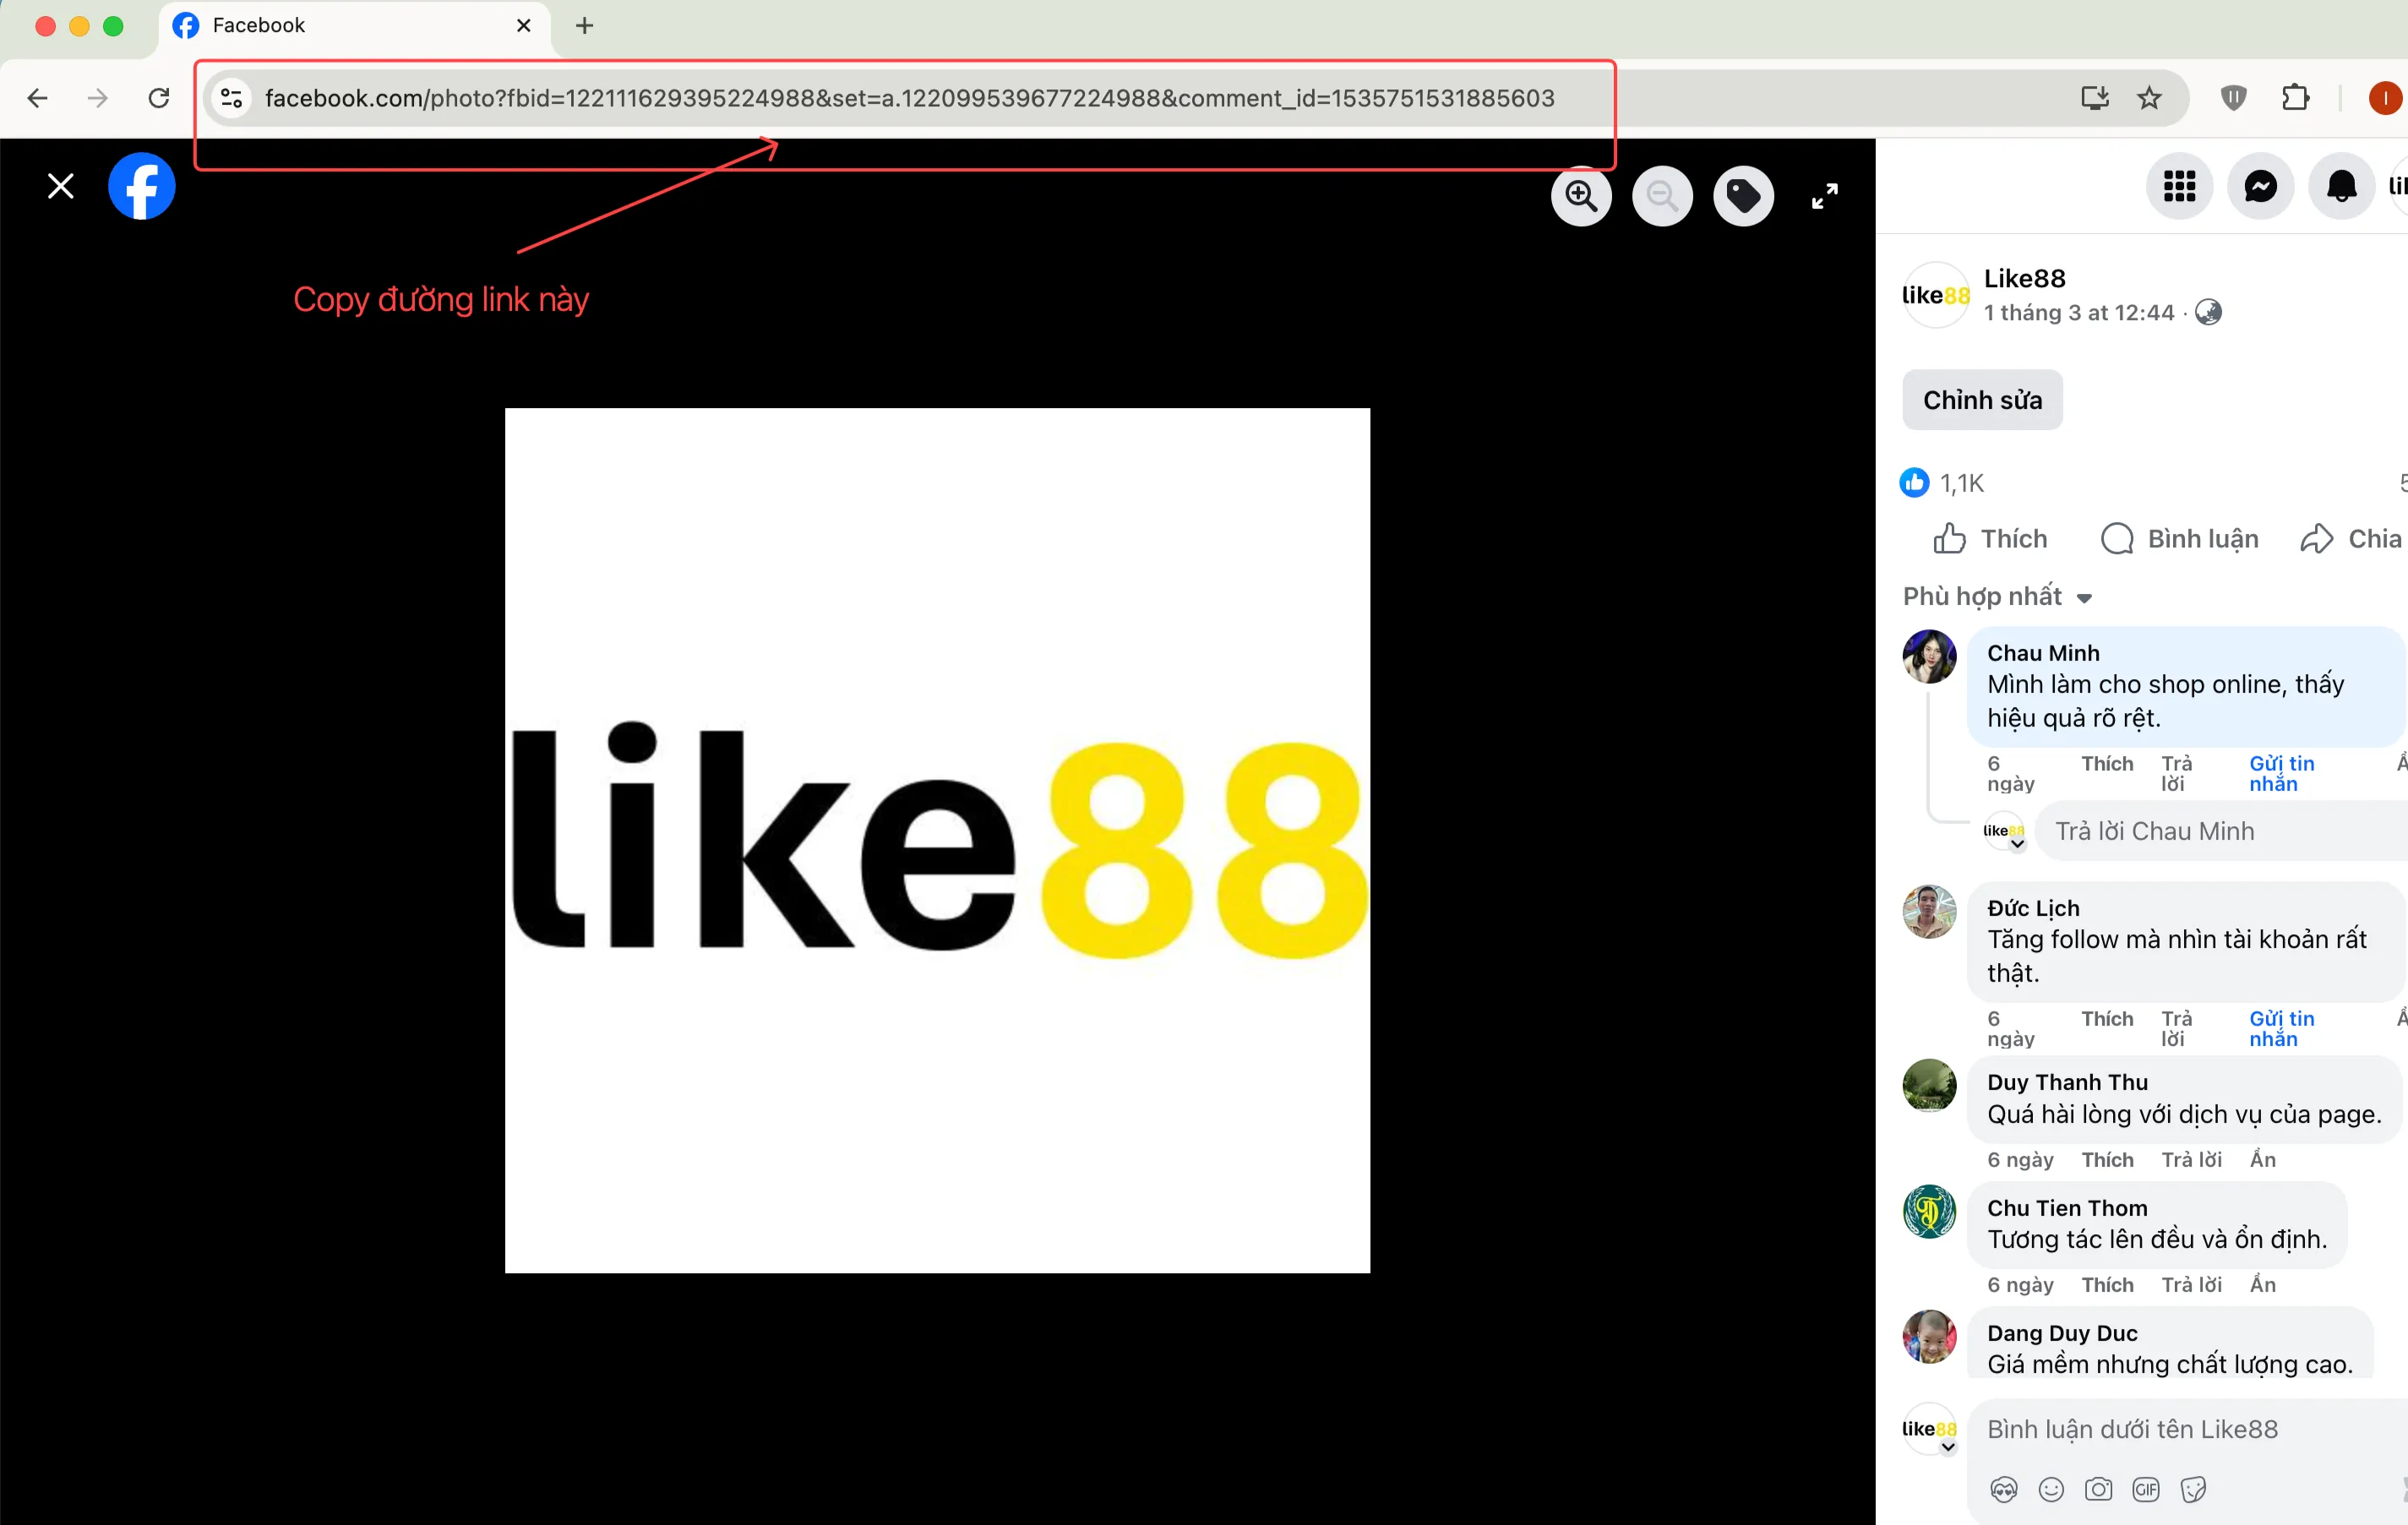Image resolution: width=2408 pixels, height=1525 pixels.
Task: Switch commenting identity next to comment box
Action: [1929, 1430]
